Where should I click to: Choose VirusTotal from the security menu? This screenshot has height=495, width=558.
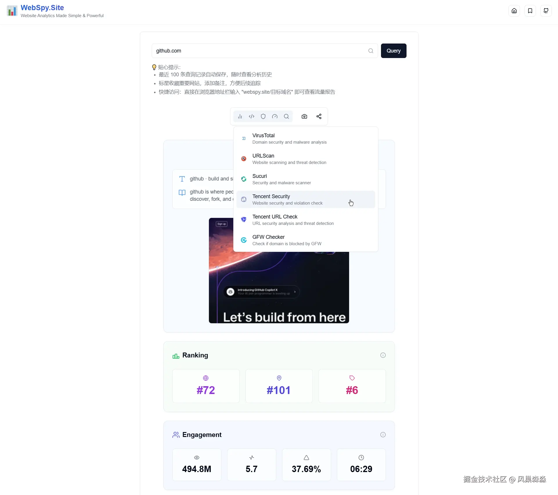(x=306, y=138)
